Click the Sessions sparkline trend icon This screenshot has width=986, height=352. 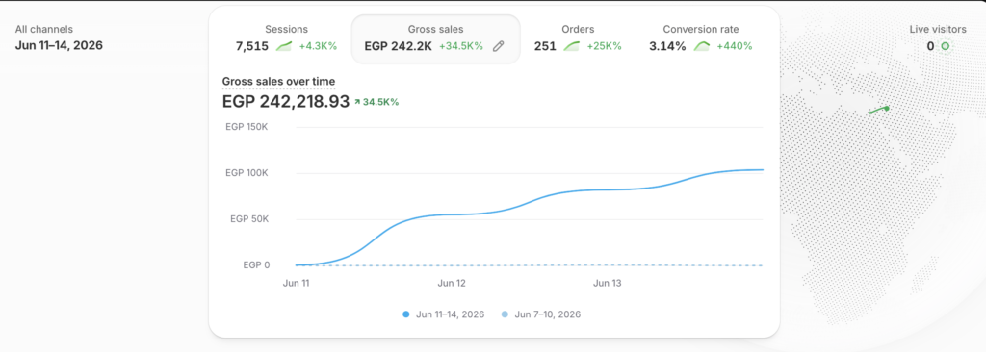(x=285, y=46)
